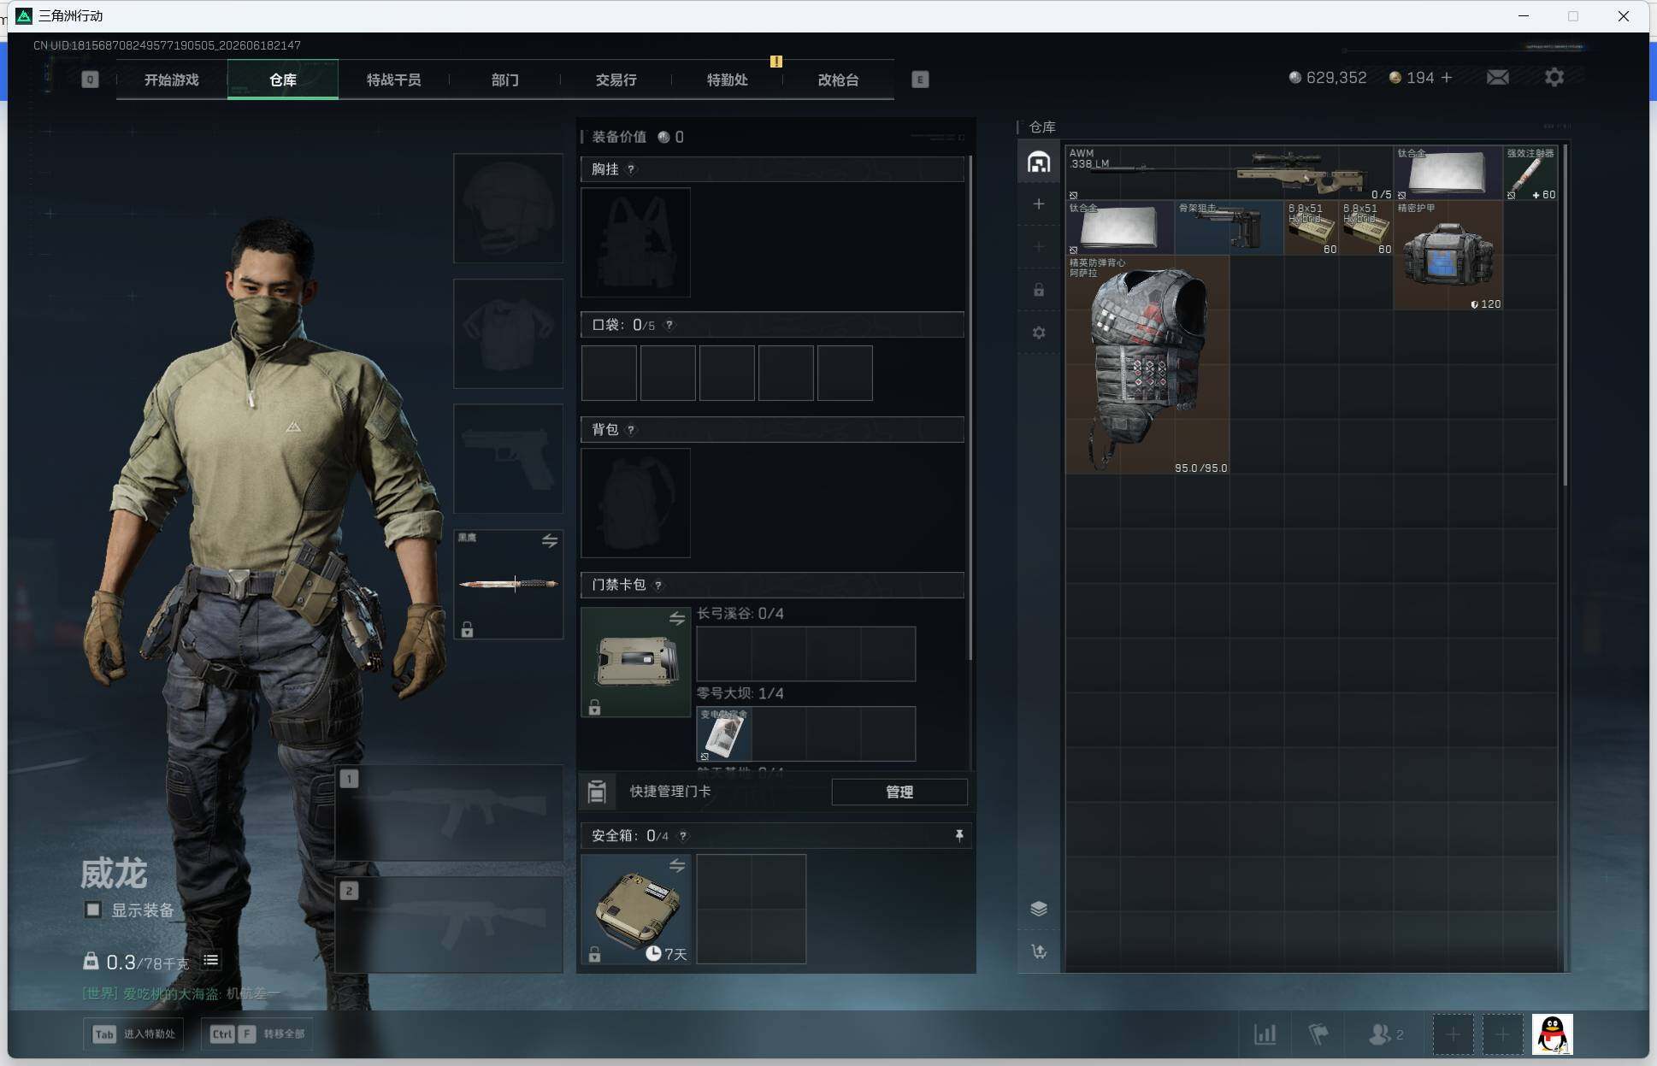The width and height of the screenshot is (1657, 1066).
Task: Click the middle equipment panel scrollbar
Action: click(x=970, y=408)
